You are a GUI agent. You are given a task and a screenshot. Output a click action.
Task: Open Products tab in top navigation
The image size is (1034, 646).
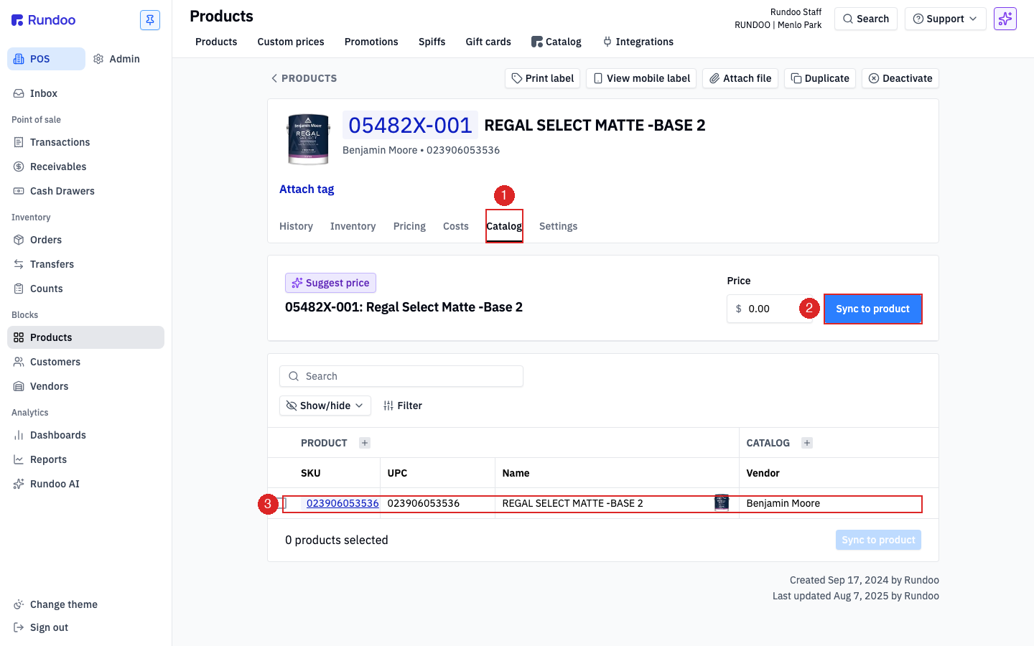216,42
